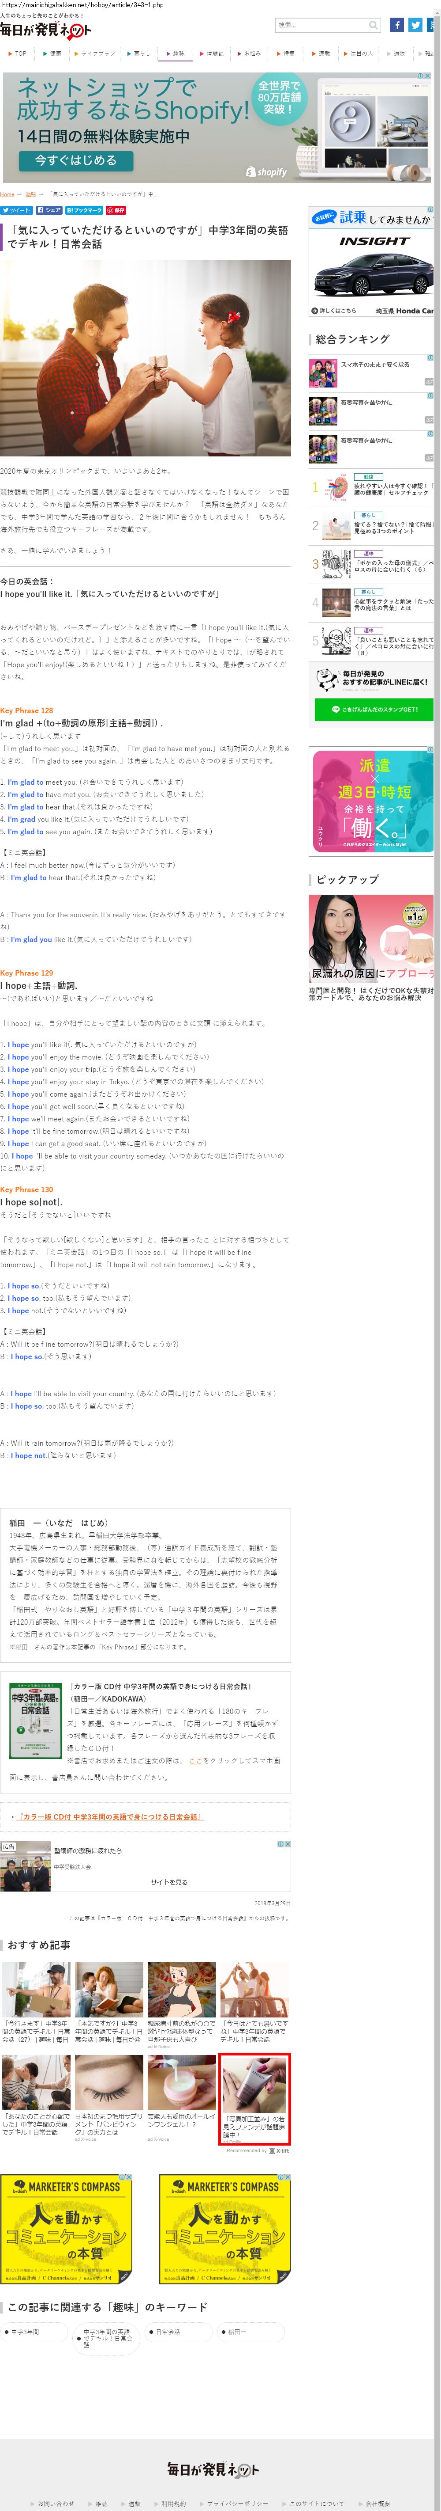Open ranking 2 article 捨てる?捨てない?

tap(394, 528)
